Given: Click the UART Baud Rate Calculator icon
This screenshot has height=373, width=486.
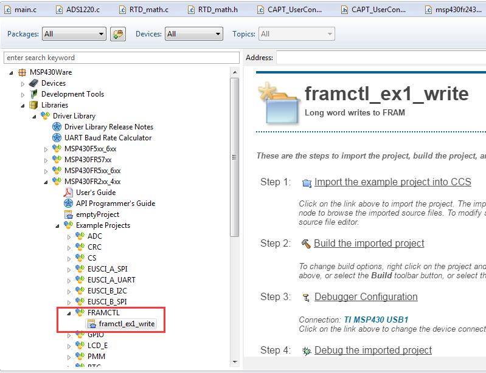Looking at the screenshot, I should (x=57, y=137).
